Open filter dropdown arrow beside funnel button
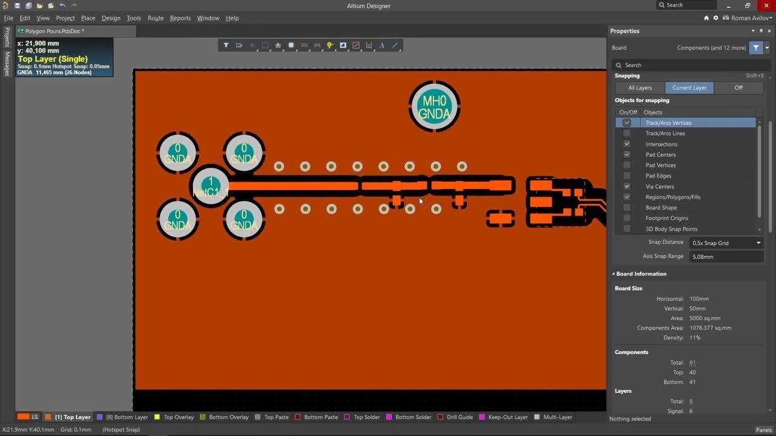Viewport: 776px width, 436px height. (767, 47)
